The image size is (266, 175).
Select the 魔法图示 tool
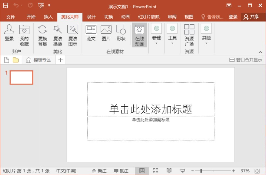[73, 35]
